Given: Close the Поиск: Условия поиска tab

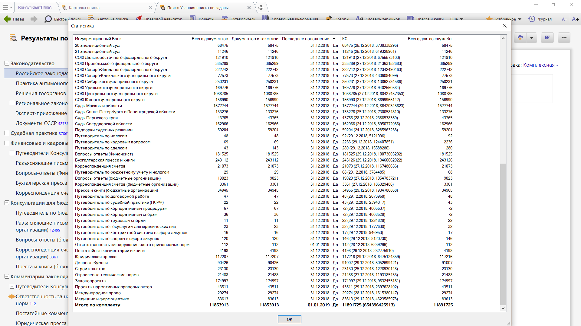Looking at the screenshot, I should tap(249, 8).
